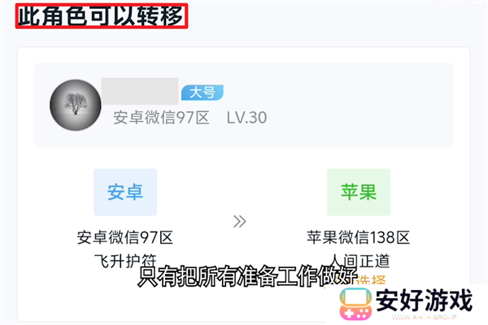488x325 pixels.
Task: Click the 安好游戏 watermark text
Action: pos(424,301)
